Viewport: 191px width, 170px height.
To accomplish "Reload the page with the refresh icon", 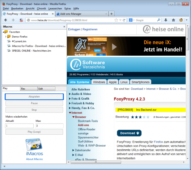I will click(124, 20).
